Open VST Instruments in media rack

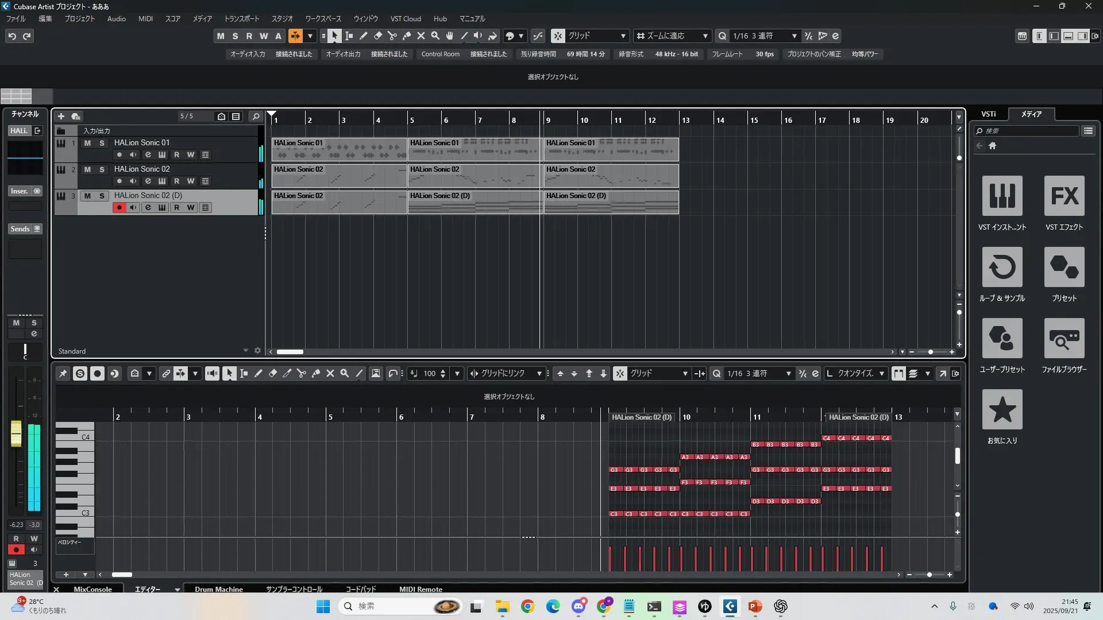pos(1002,196)
